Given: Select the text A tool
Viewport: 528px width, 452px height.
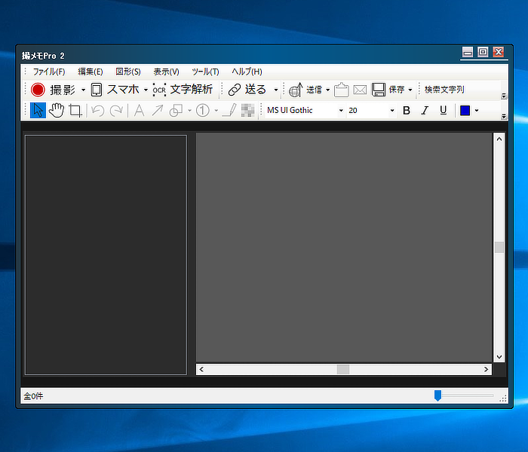Looking at the screenshot, I should point(139,110).
